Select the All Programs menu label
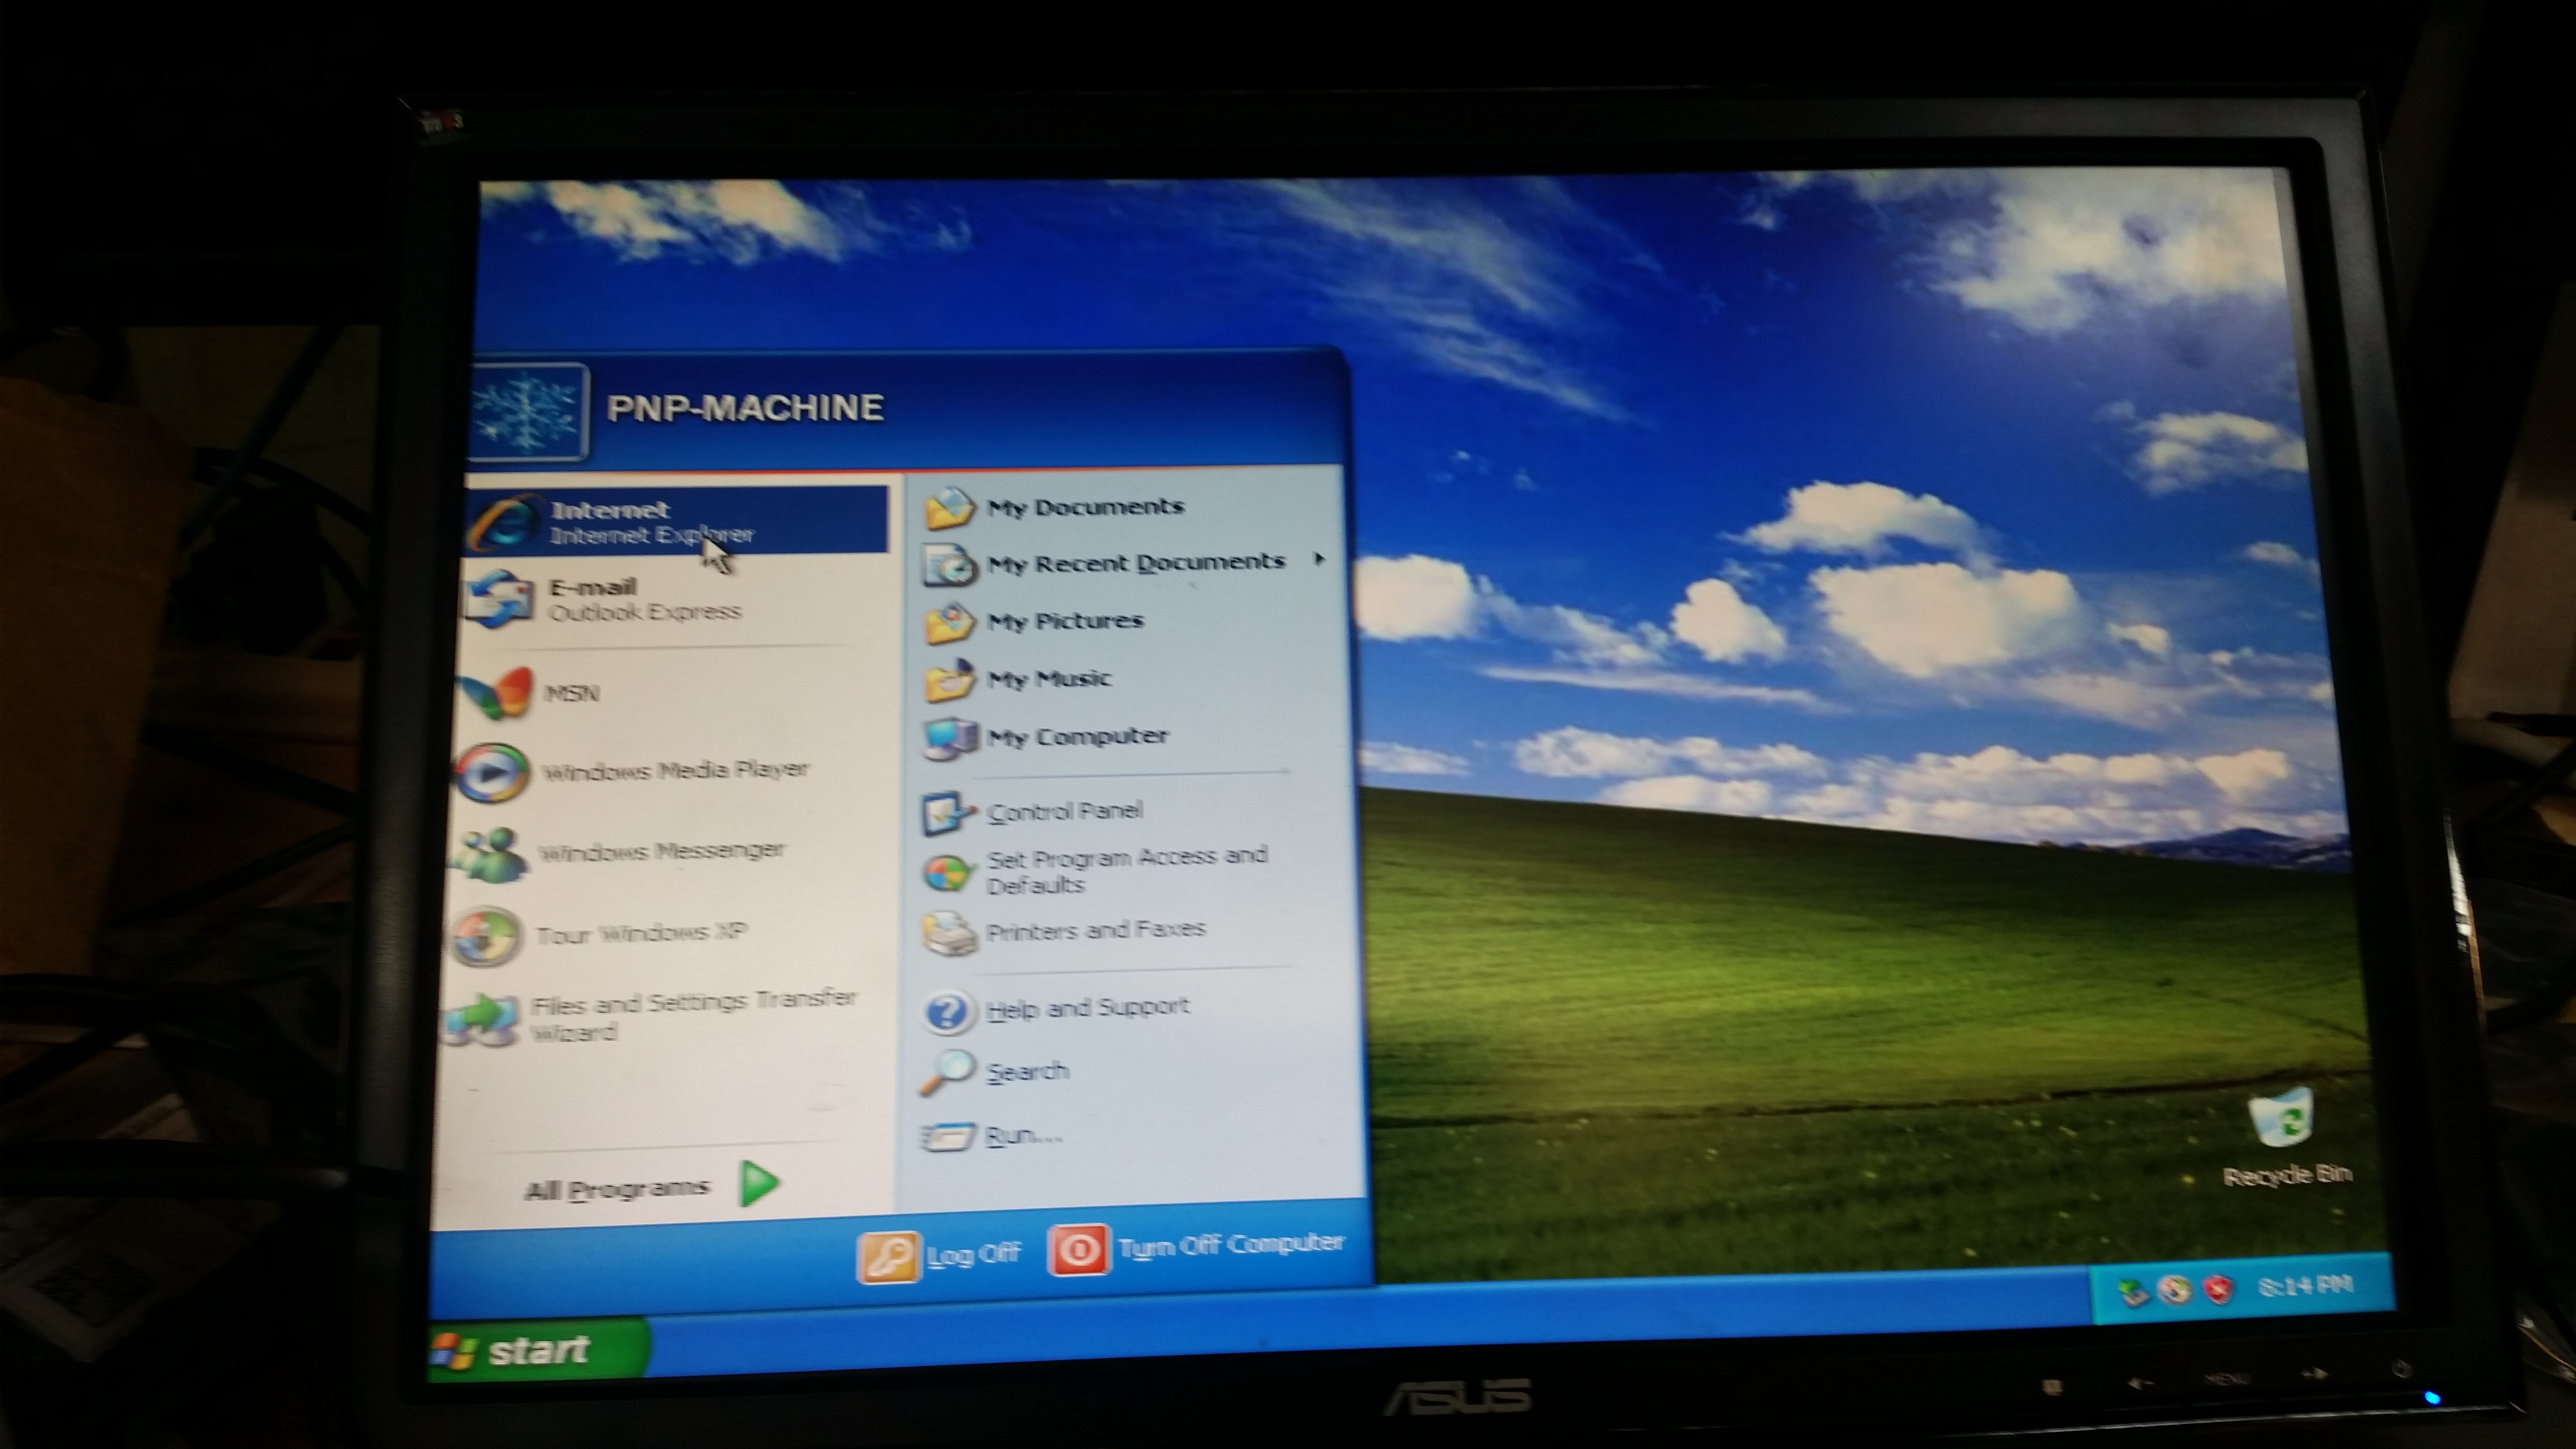The width and height of the screenshot is (2576, 1449). pos(617,1189)
